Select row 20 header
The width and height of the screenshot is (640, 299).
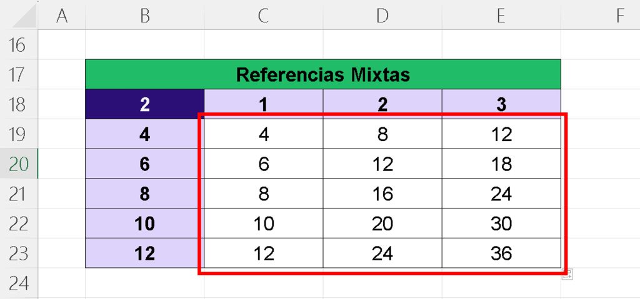click(x=19, y=164)
